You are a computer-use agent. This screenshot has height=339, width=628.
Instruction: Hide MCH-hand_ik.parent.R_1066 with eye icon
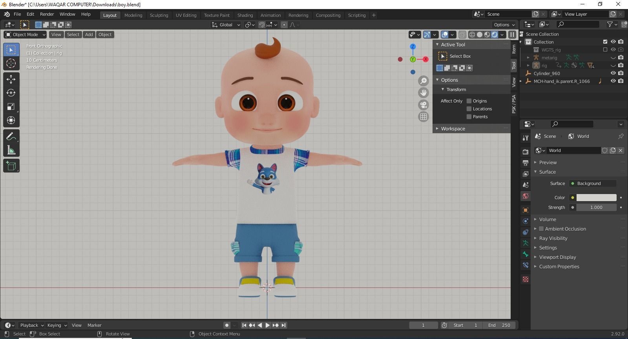coord(613,81)
